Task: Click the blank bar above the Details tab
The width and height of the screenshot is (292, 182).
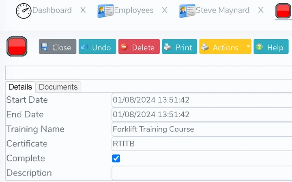Action: [x=148, y=73]
